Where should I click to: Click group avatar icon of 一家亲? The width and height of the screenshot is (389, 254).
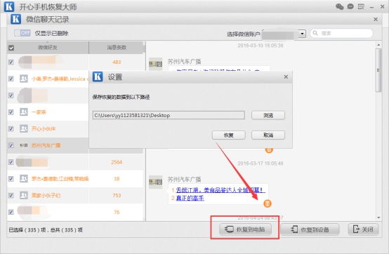(x=24, y=112)
